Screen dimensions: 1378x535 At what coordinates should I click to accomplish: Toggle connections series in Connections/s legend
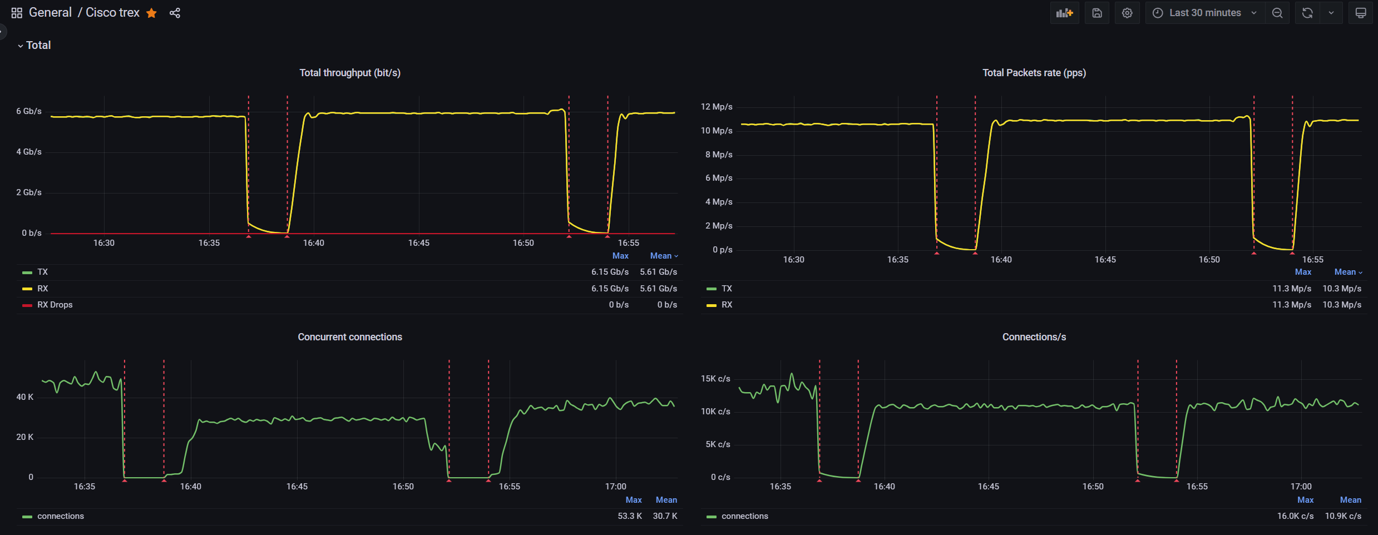[x=745, y=516]
